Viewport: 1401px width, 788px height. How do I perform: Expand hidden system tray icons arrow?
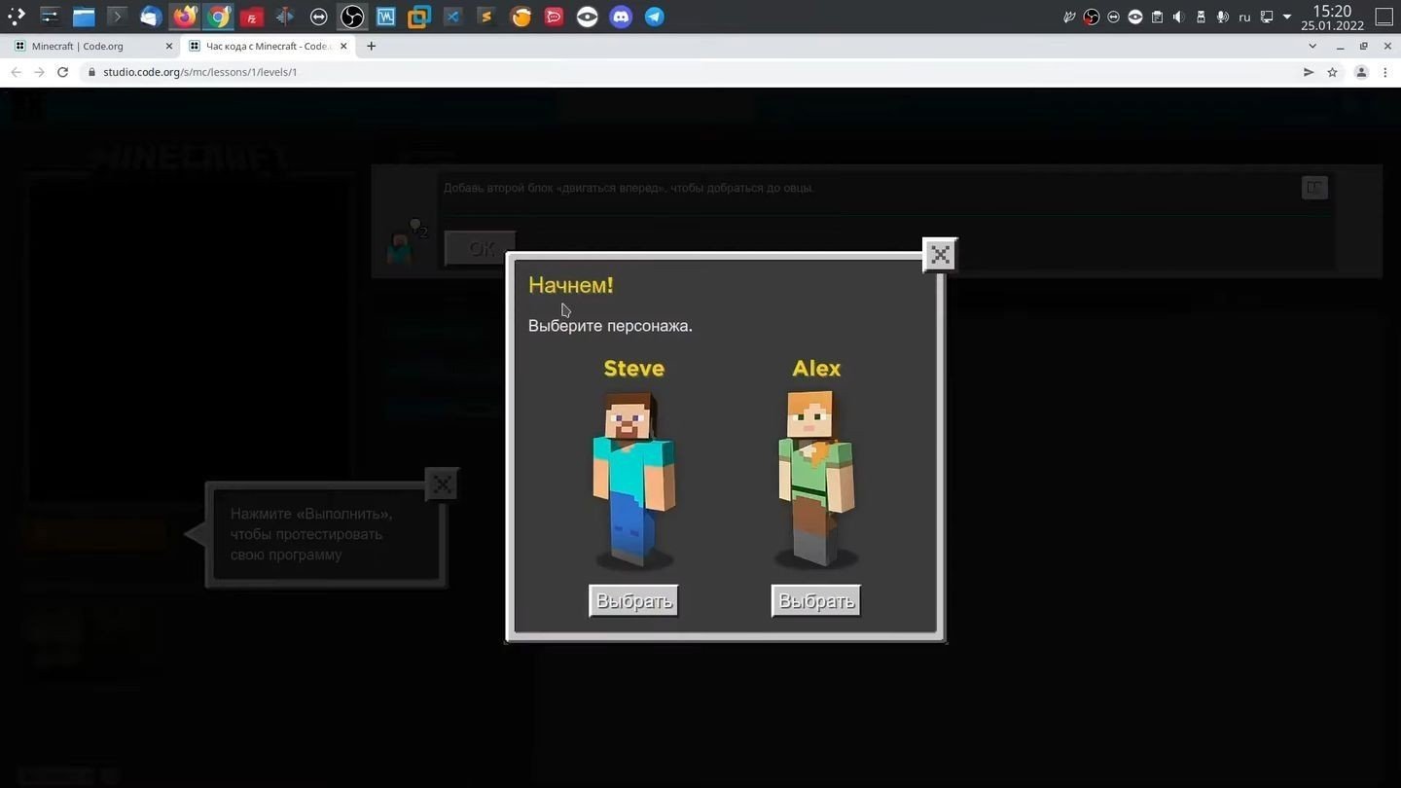coord(1287,17)
